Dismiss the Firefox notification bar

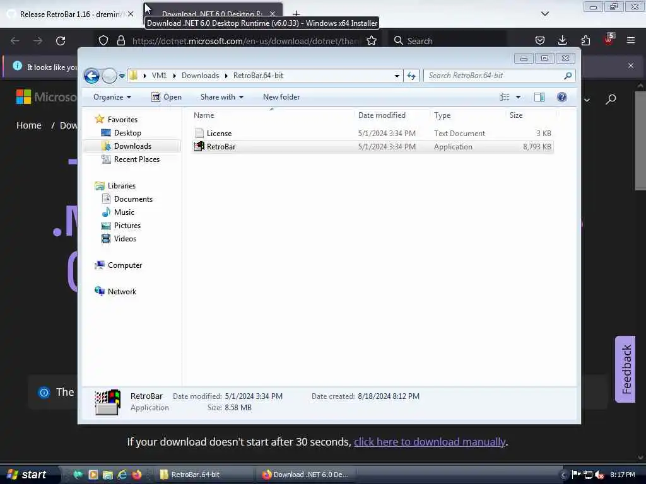pyautogui.click(x=631, y=66)
